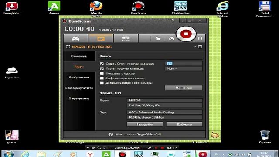
Task: Open Bandicam help question mark
Action: pyautogui.click(x=173, y=20)
